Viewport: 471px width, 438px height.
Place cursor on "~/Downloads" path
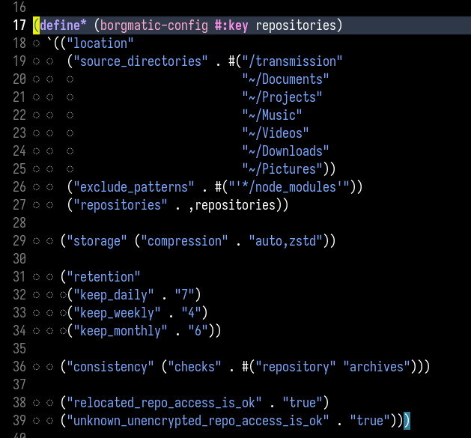click(285, 151)
